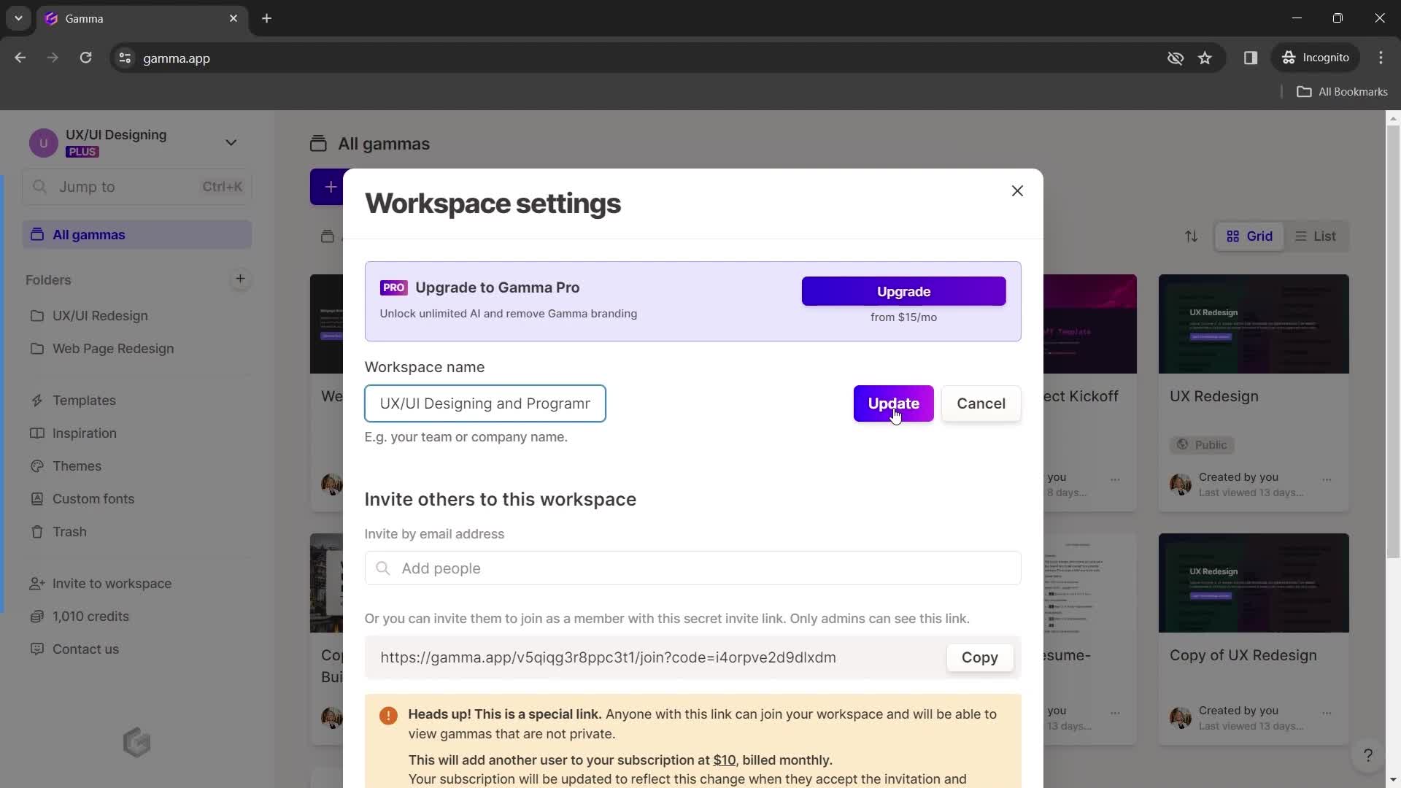The height and width of the screenshot is (788, 1401).
Task: Click the Add people input field
Action: pos(692,568)
